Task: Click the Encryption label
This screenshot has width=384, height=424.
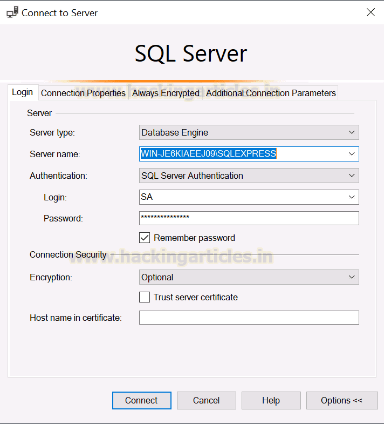Action: pyautogui.click(x=51, y=278)
